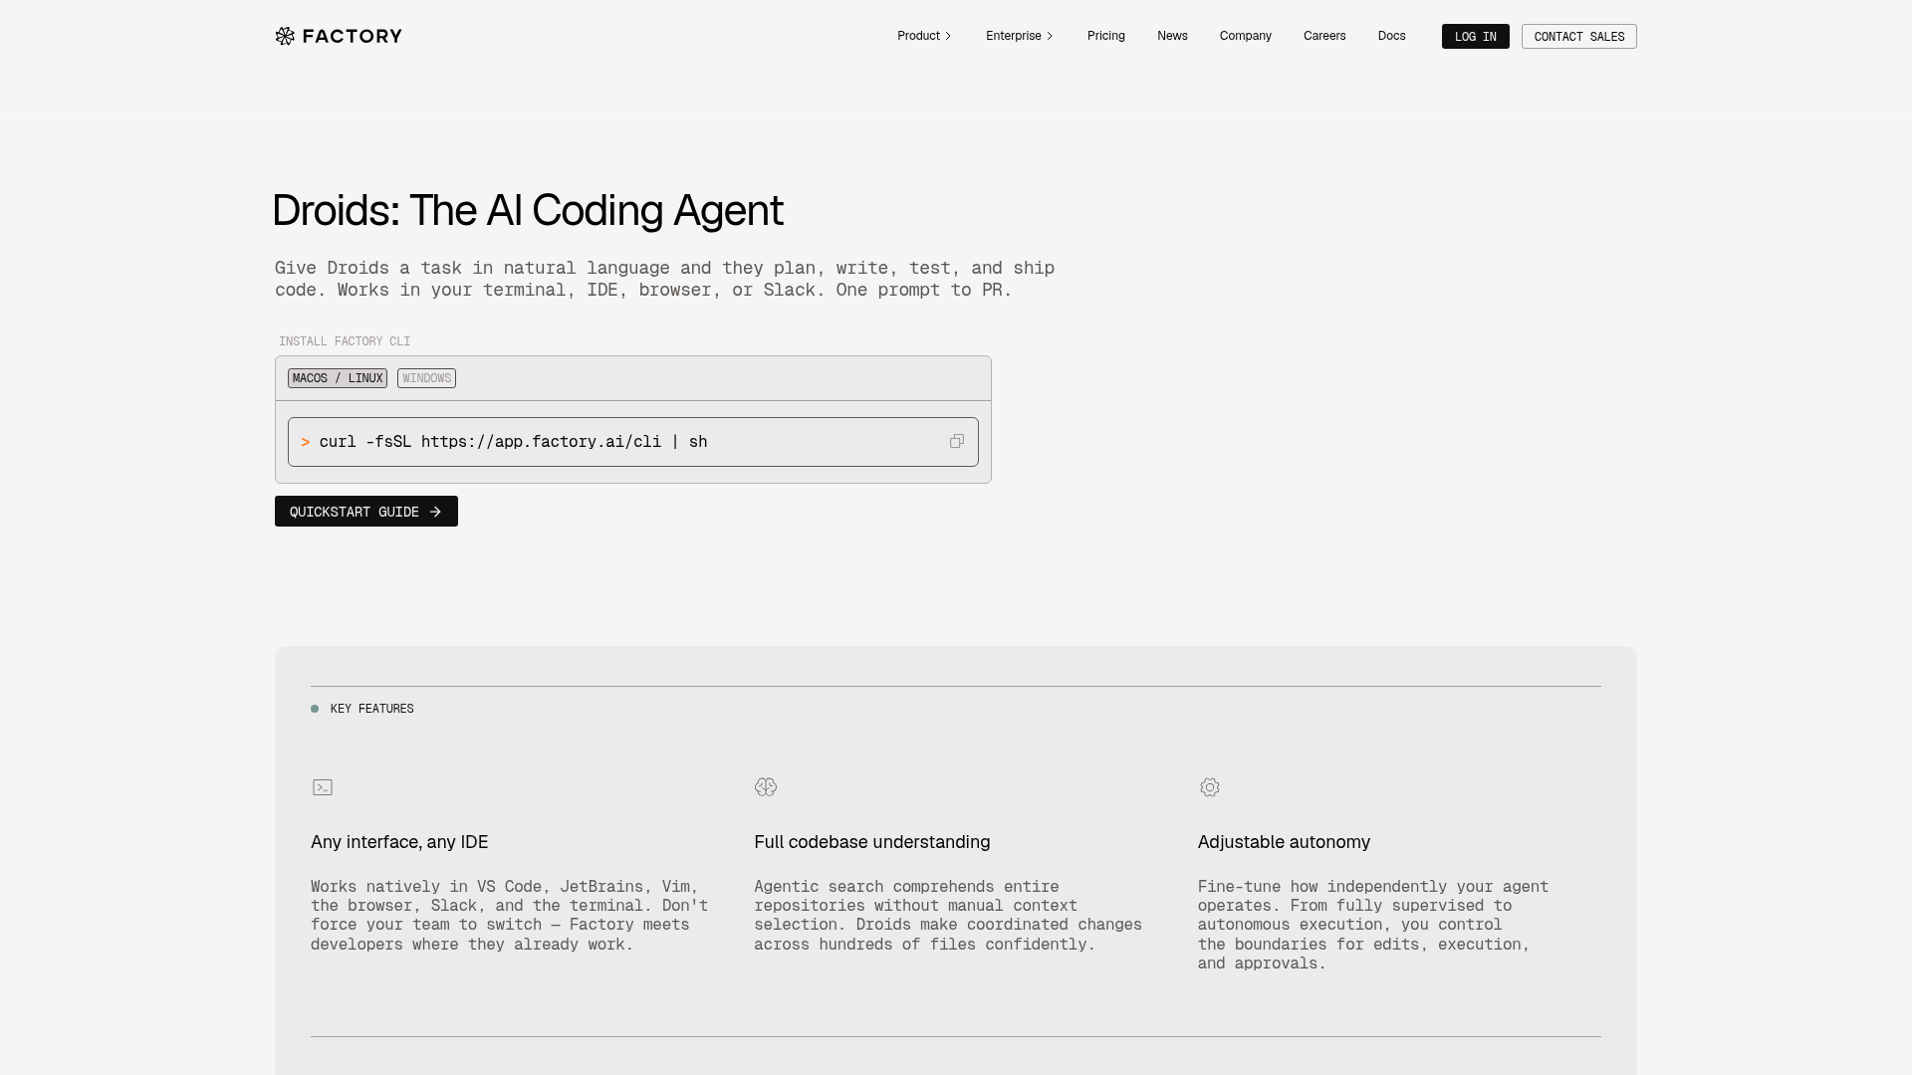Click the FACTORY wordmark

click(x=353, y=36)
